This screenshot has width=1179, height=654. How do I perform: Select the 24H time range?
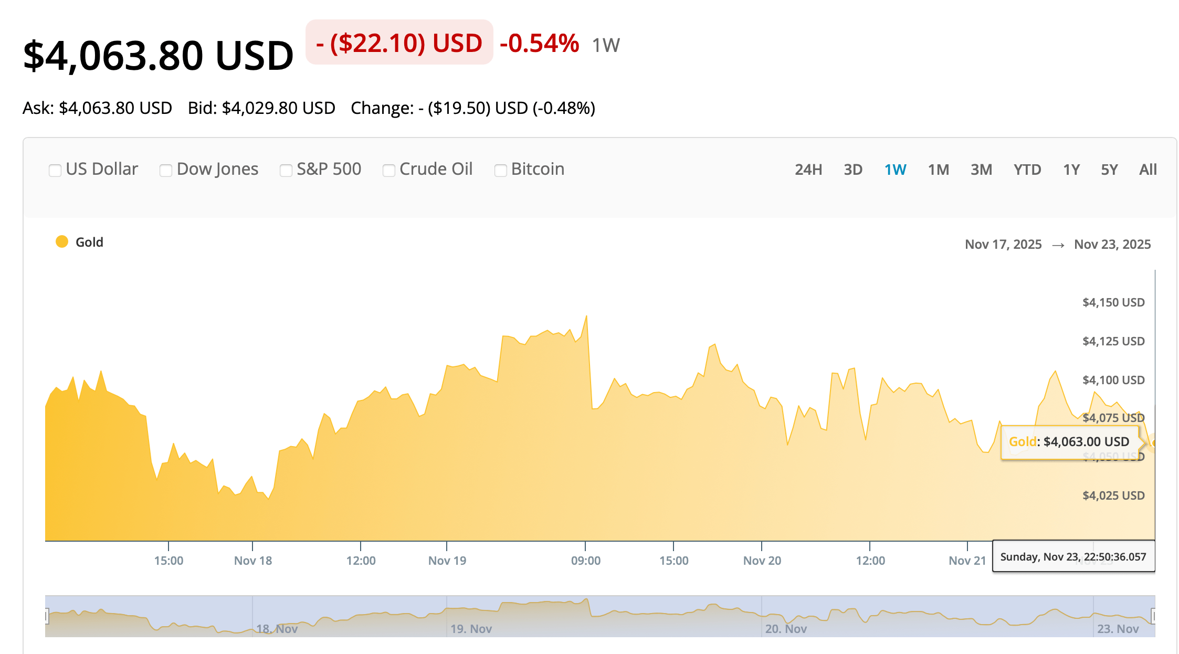pos(808,170)
